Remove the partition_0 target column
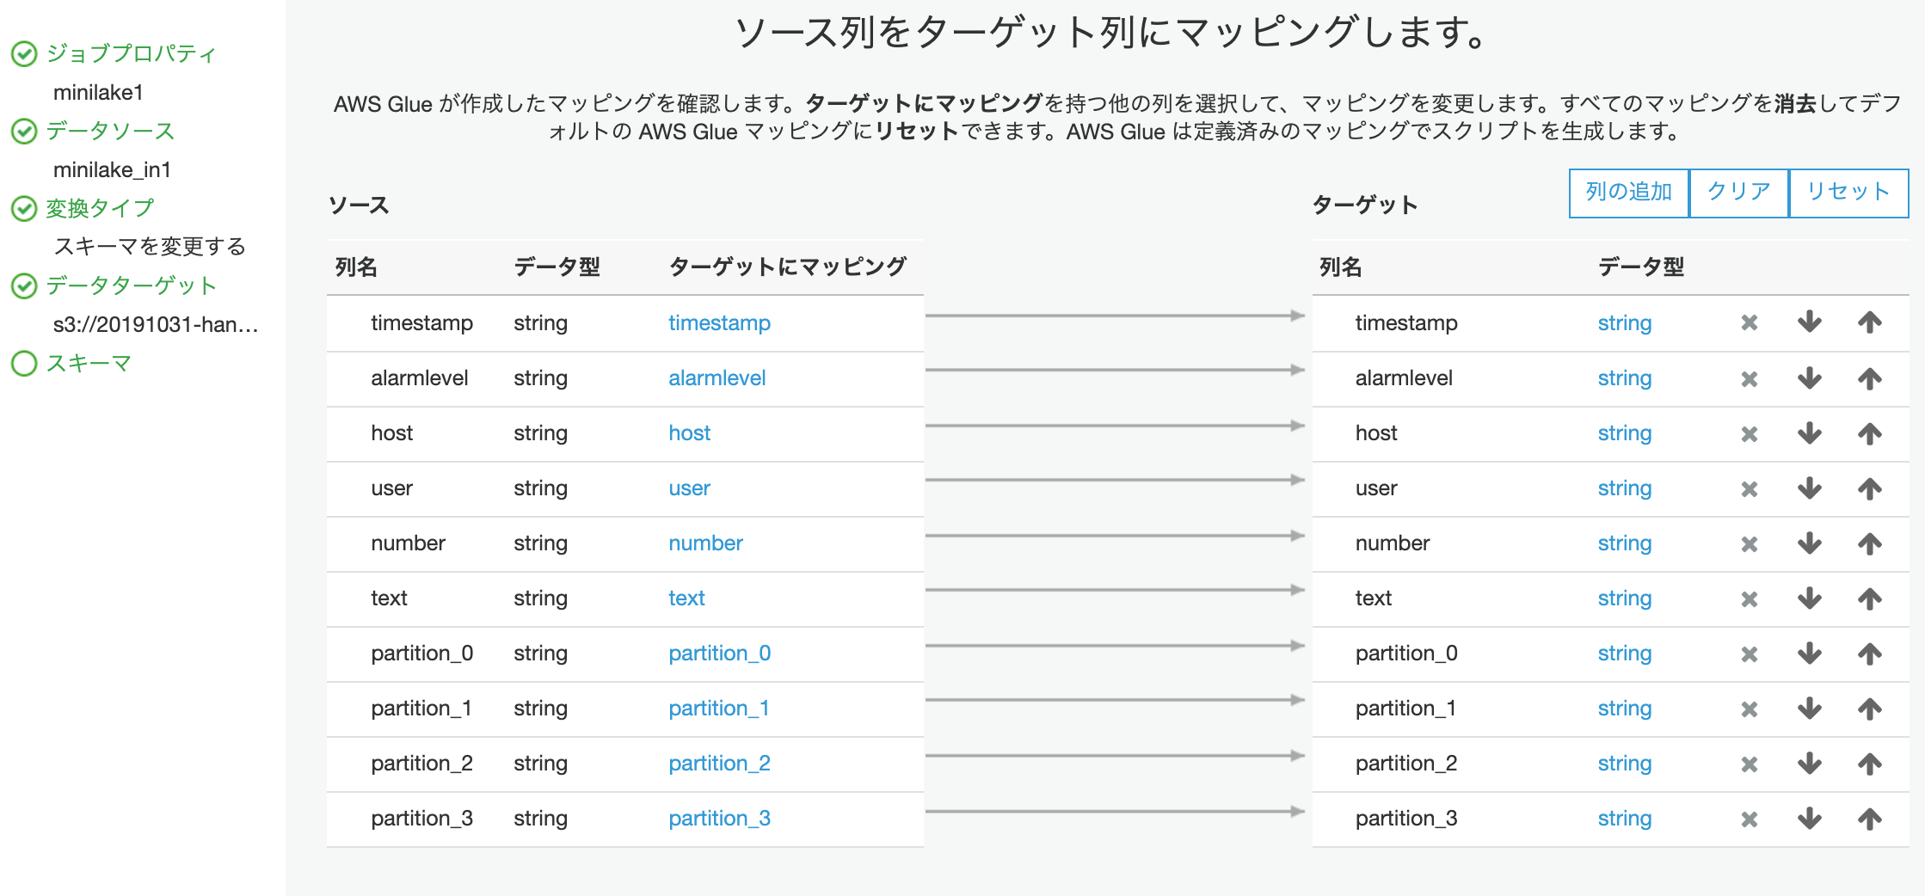 [x=1749, y=654]
